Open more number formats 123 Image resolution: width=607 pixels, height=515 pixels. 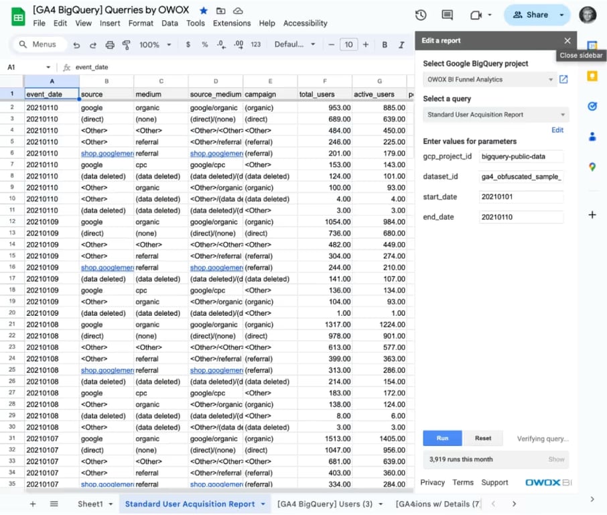(x=255, y=44)
